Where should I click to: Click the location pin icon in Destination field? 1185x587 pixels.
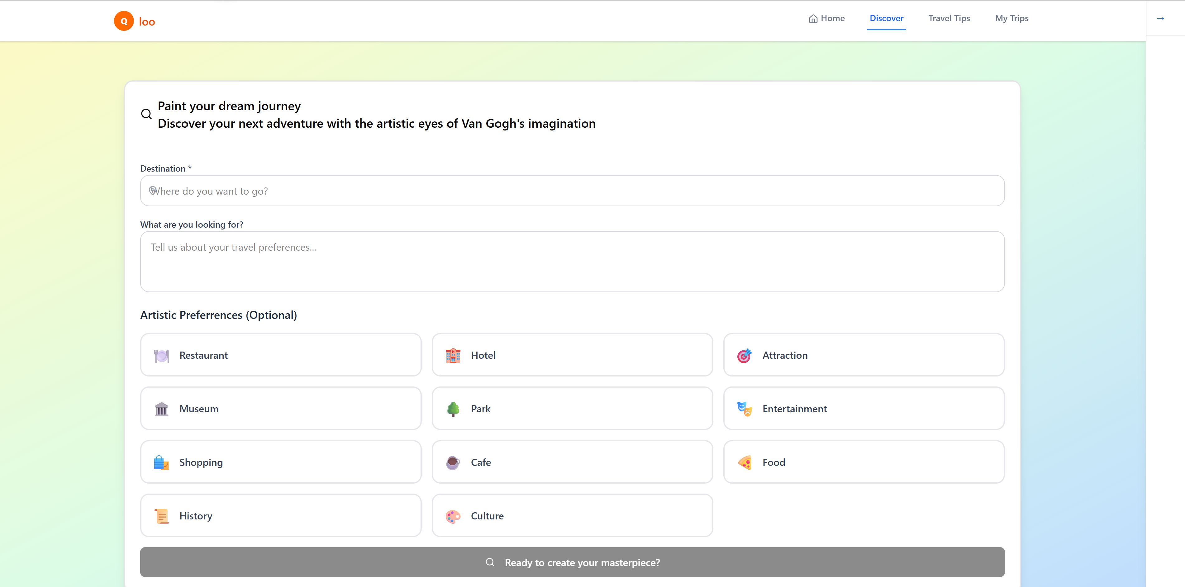152,191
